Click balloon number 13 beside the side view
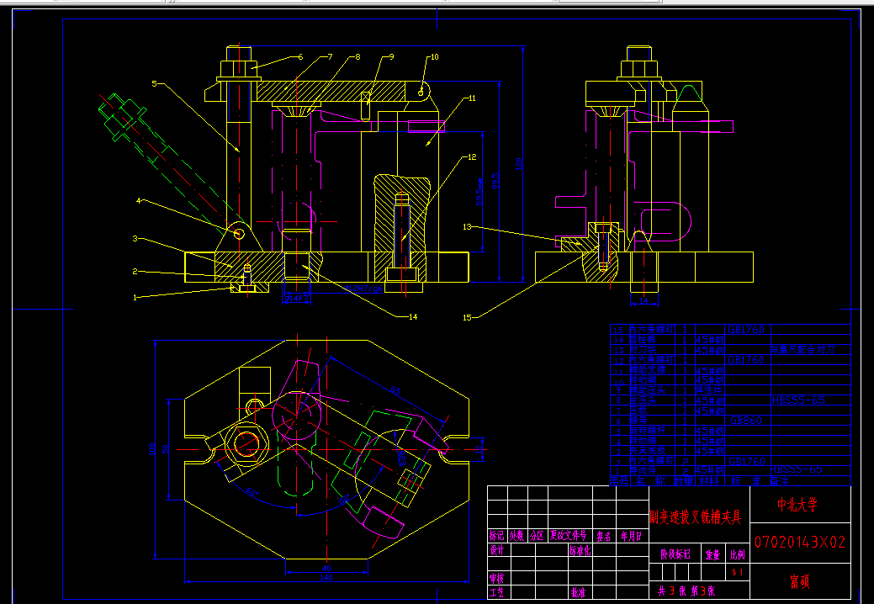 tap(467, 227)
